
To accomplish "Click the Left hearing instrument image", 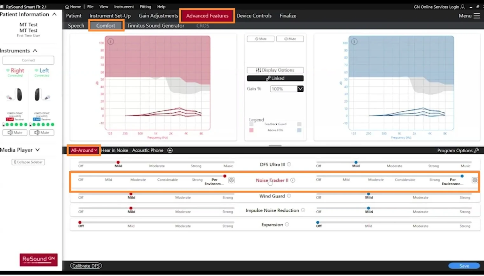I will (x=42, y=95).
